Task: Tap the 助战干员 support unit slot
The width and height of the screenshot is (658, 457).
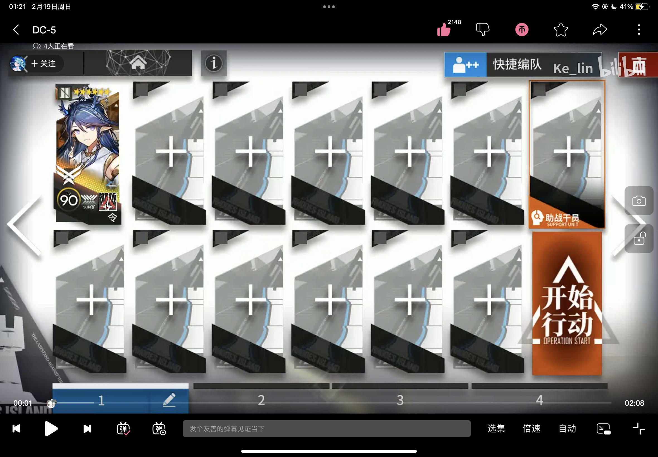Action: [567, 155]
